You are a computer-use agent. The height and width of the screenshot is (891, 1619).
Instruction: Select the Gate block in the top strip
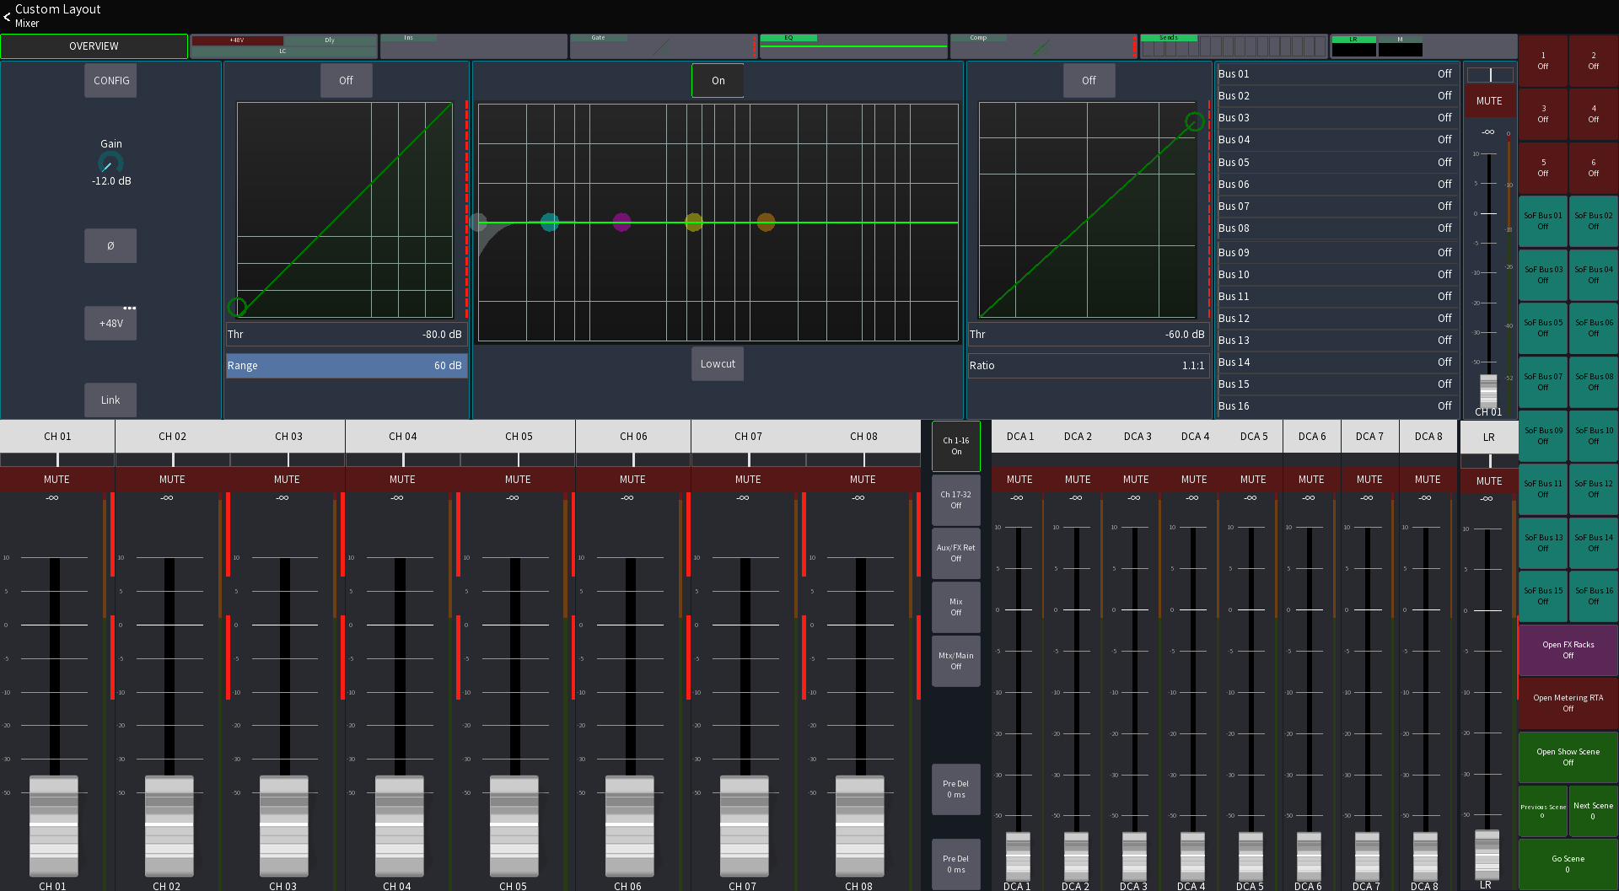(x=663, y=46)
